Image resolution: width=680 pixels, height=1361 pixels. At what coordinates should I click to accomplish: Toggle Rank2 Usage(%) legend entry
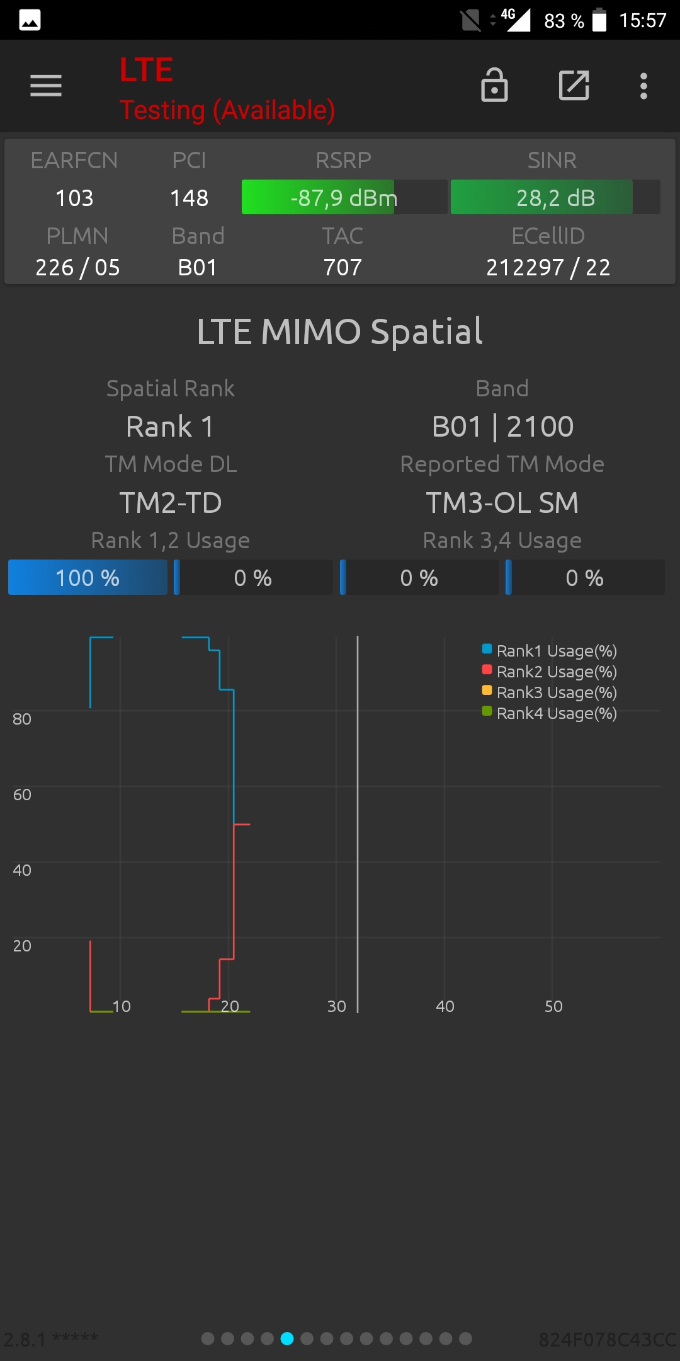549,671
